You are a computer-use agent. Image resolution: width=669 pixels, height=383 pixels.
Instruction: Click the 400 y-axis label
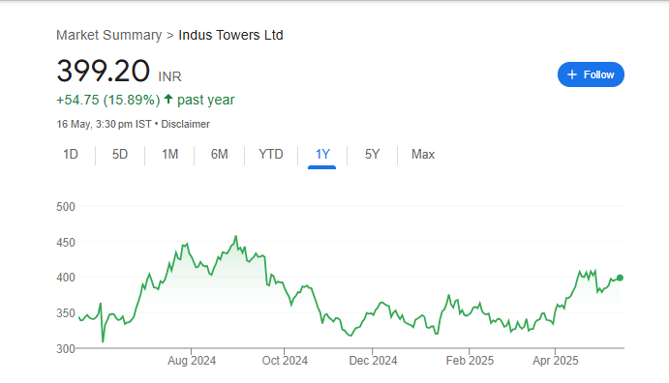point(66,278)
